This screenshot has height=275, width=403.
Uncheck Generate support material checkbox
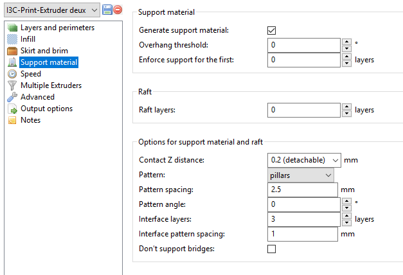pos(272,30)
